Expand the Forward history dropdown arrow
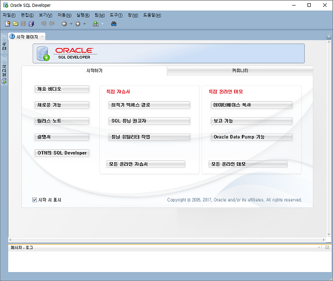Screen dimensions: 333x281 pyautogui.click(x=85, y=24)
